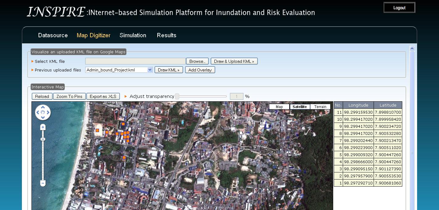Click the map pan up arrow
The width and height of the screenshot is (439, 210).
43,107
